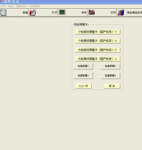Image resolution: width=142 pixels, height=150 pixels.
Task: Open 大轮粗切调整卡（国产机床）
Action: pos(98,50)
